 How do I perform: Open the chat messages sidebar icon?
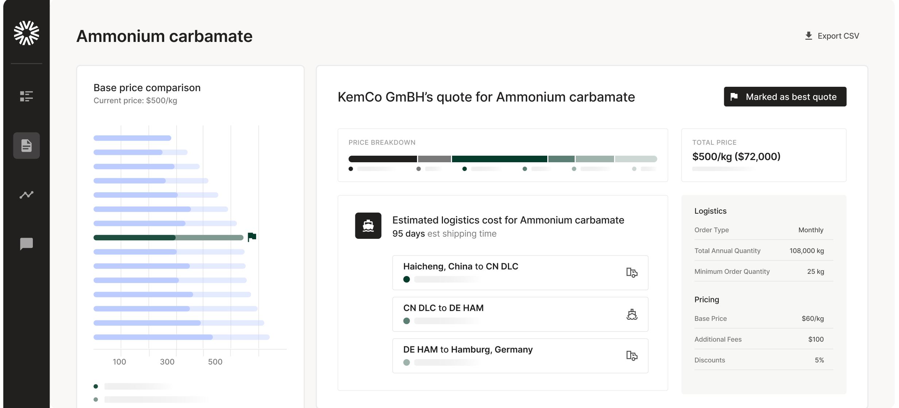pos(26,244)
